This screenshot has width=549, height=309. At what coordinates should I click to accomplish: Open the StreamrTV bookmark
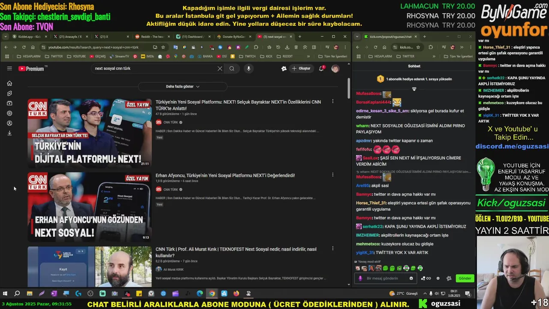pyautogui.click(x=119, y=56)
